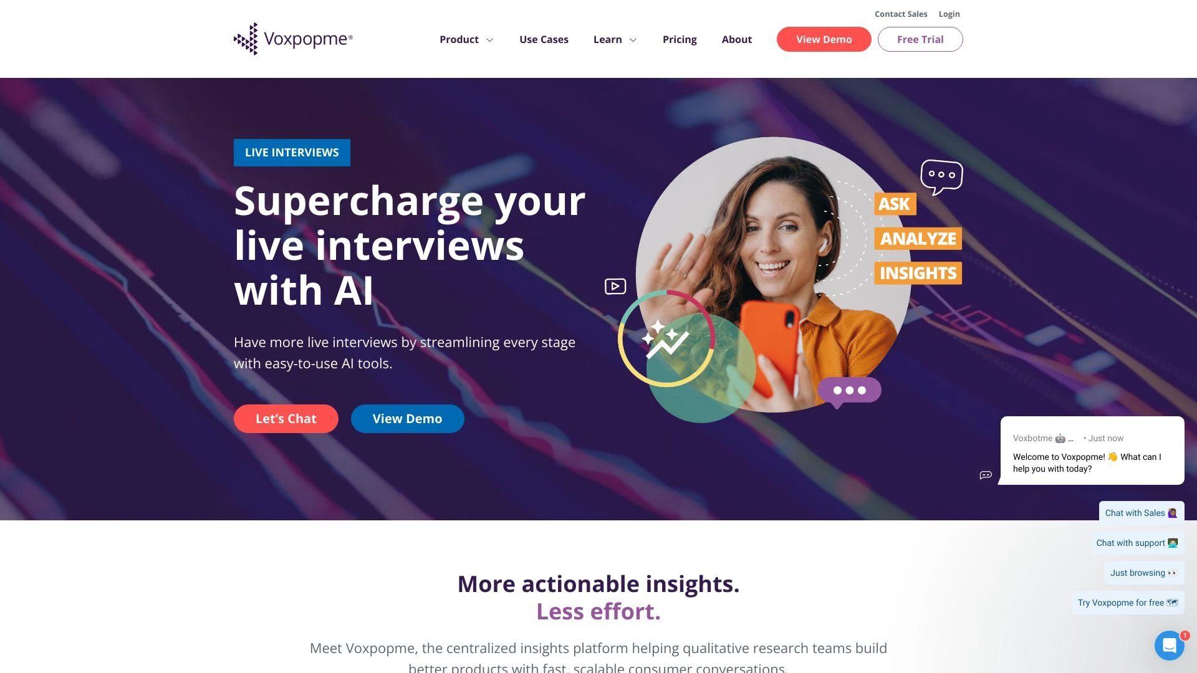Click the ANALYZE label badge icon

click(916, 239)
